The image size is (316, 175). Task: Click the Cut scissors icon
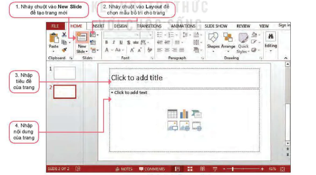click(x=64, y=35)
